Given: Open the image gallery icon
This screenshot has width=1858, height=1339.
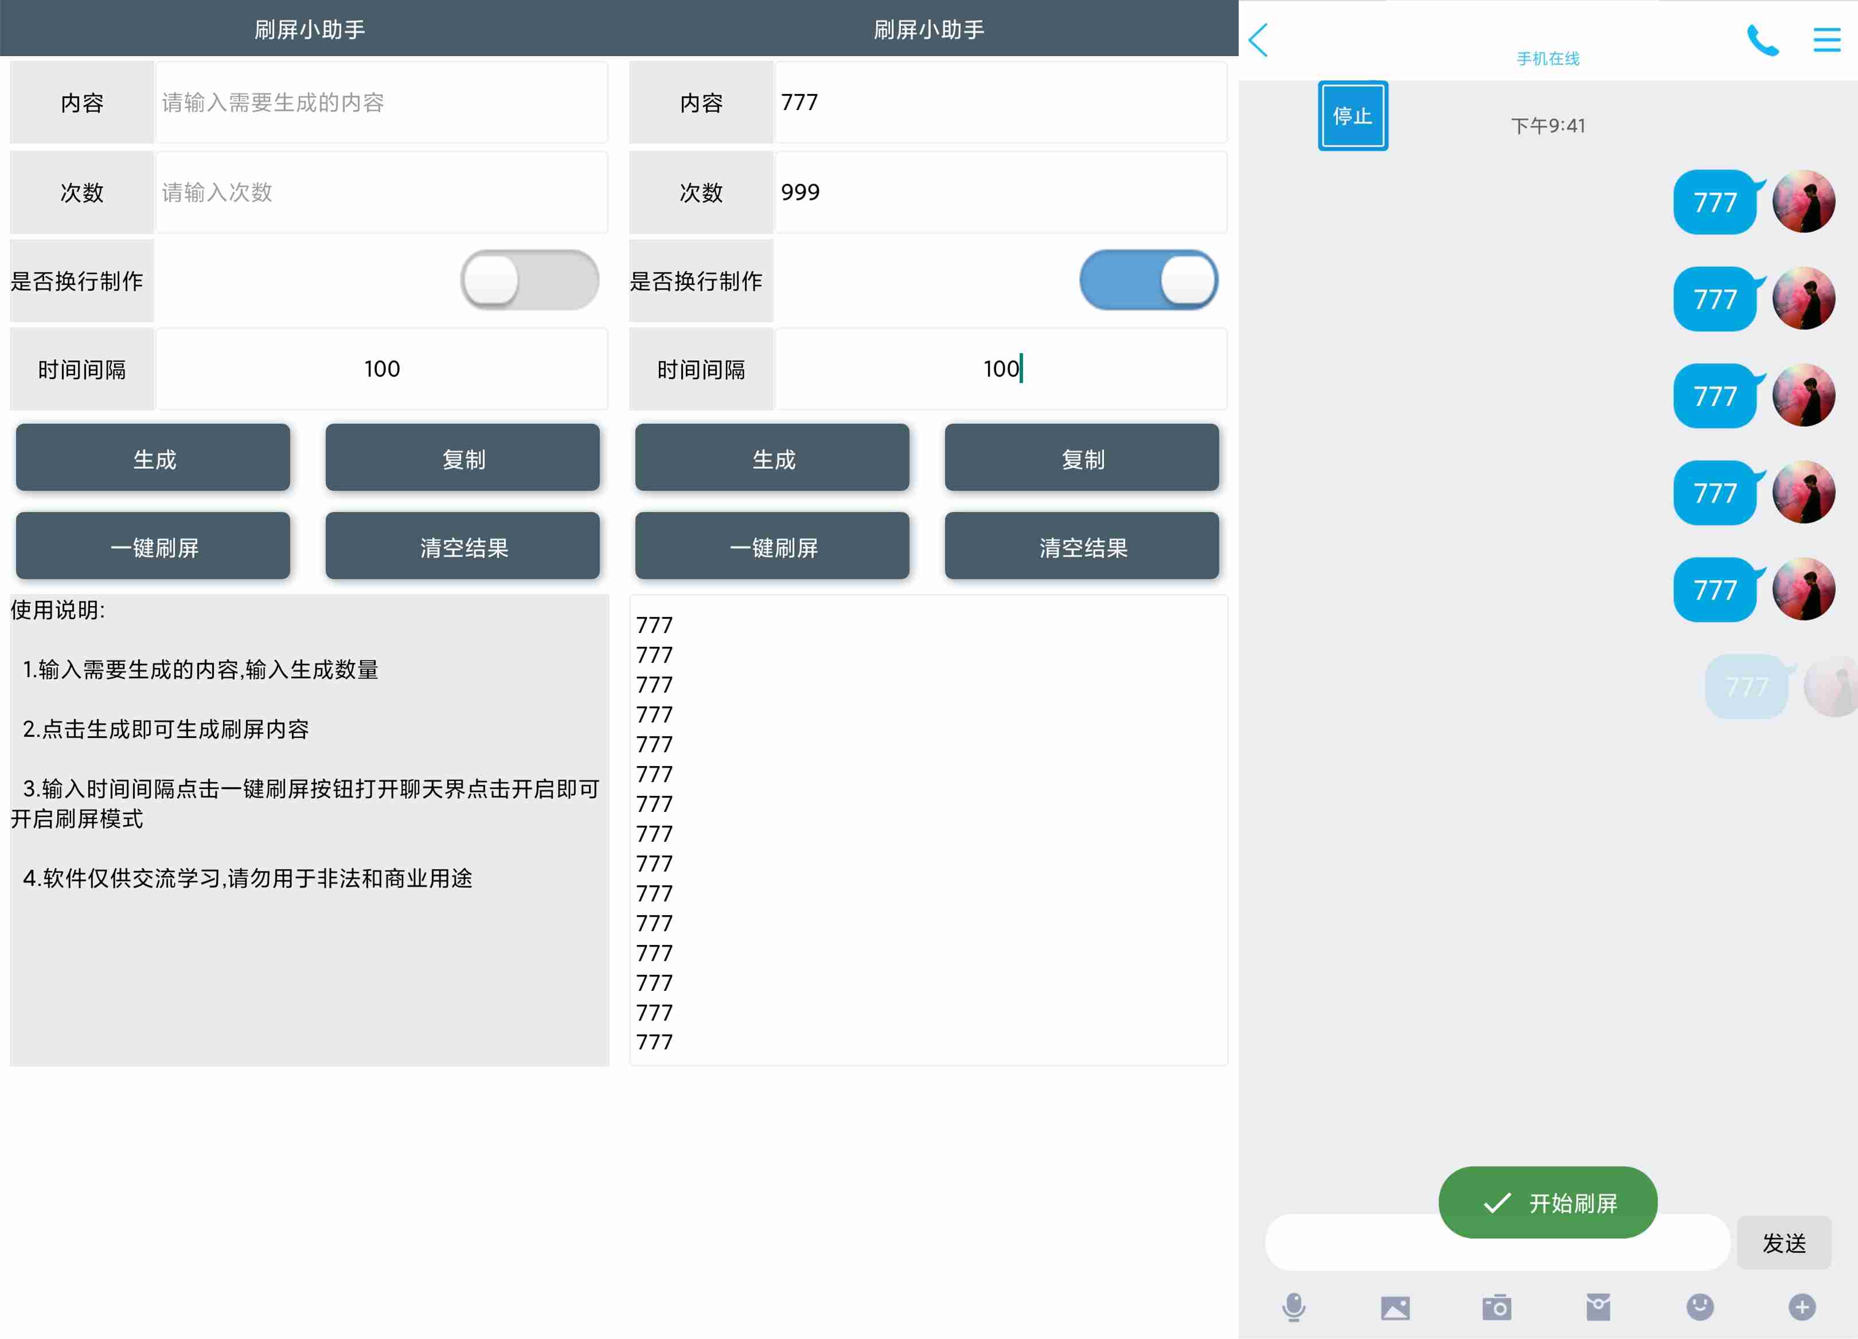Looking at the screenshot, I should coord(1395,1307).
